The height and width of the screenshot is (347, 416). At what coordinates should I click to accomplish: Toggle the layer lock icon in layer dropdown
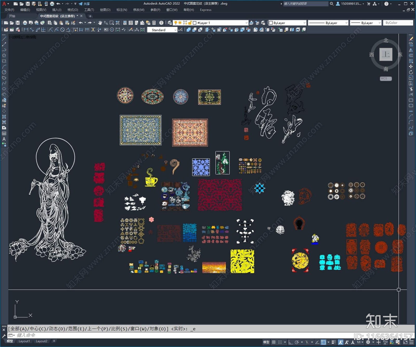pyautogui.click(x=190, y=23)
